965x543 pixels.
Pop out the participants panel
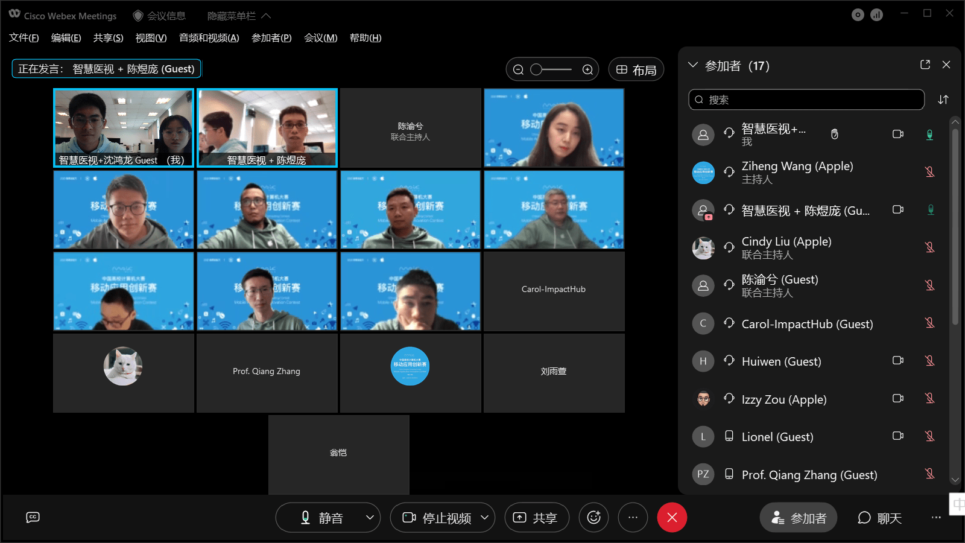click(x=925, y=65)
